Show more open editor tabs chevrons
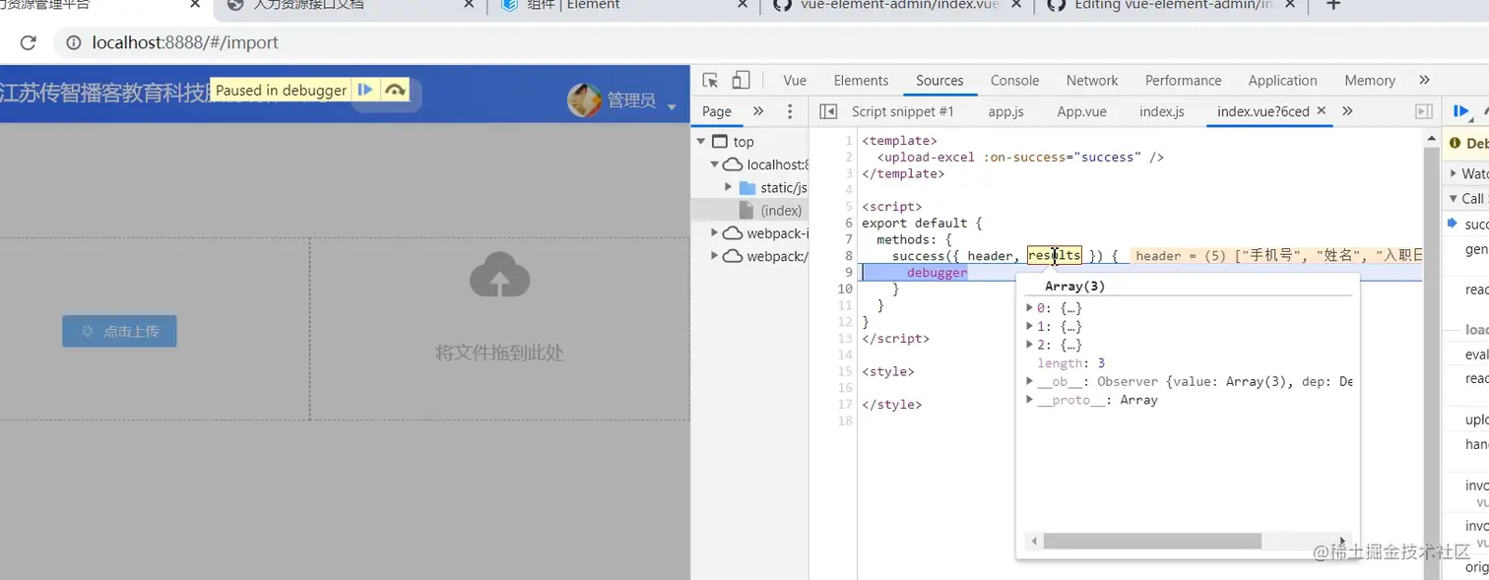The width and height of the screenshot is (1489, 580). coord(1347,111)
